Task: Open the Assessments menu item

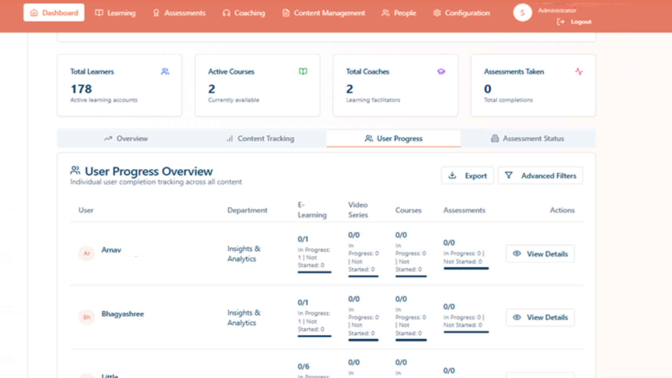Action: [x=179, y=13]
